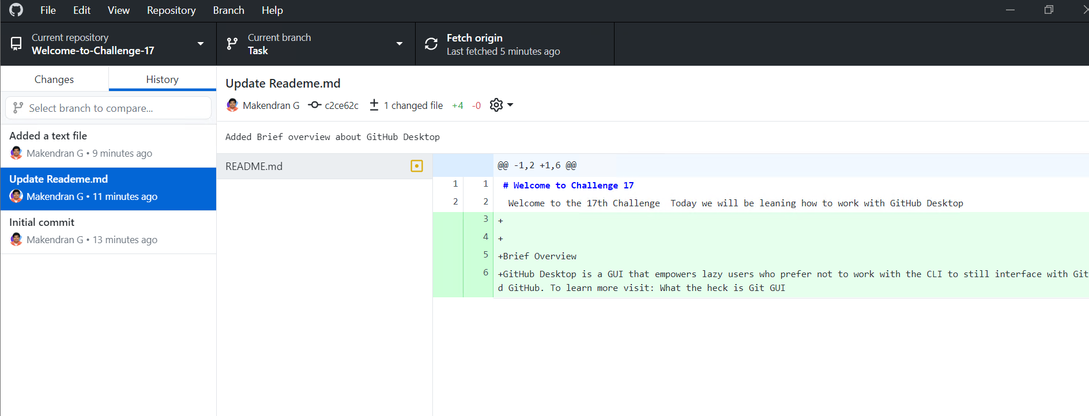Click the -0 deletions count
Viewport: 1089px width, 416px height.
(x=476, y=105)
